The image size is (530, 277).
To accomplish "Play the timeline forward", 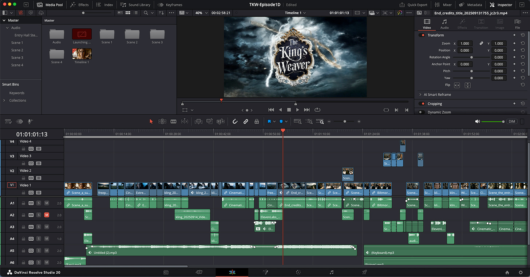I will [x=298, y=110].
